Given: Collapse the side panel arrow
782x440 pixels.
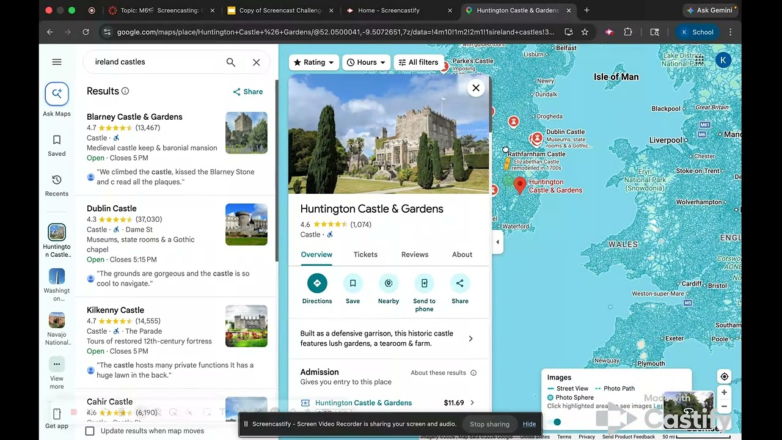Looking at the screenshot, I should [497, 242].
